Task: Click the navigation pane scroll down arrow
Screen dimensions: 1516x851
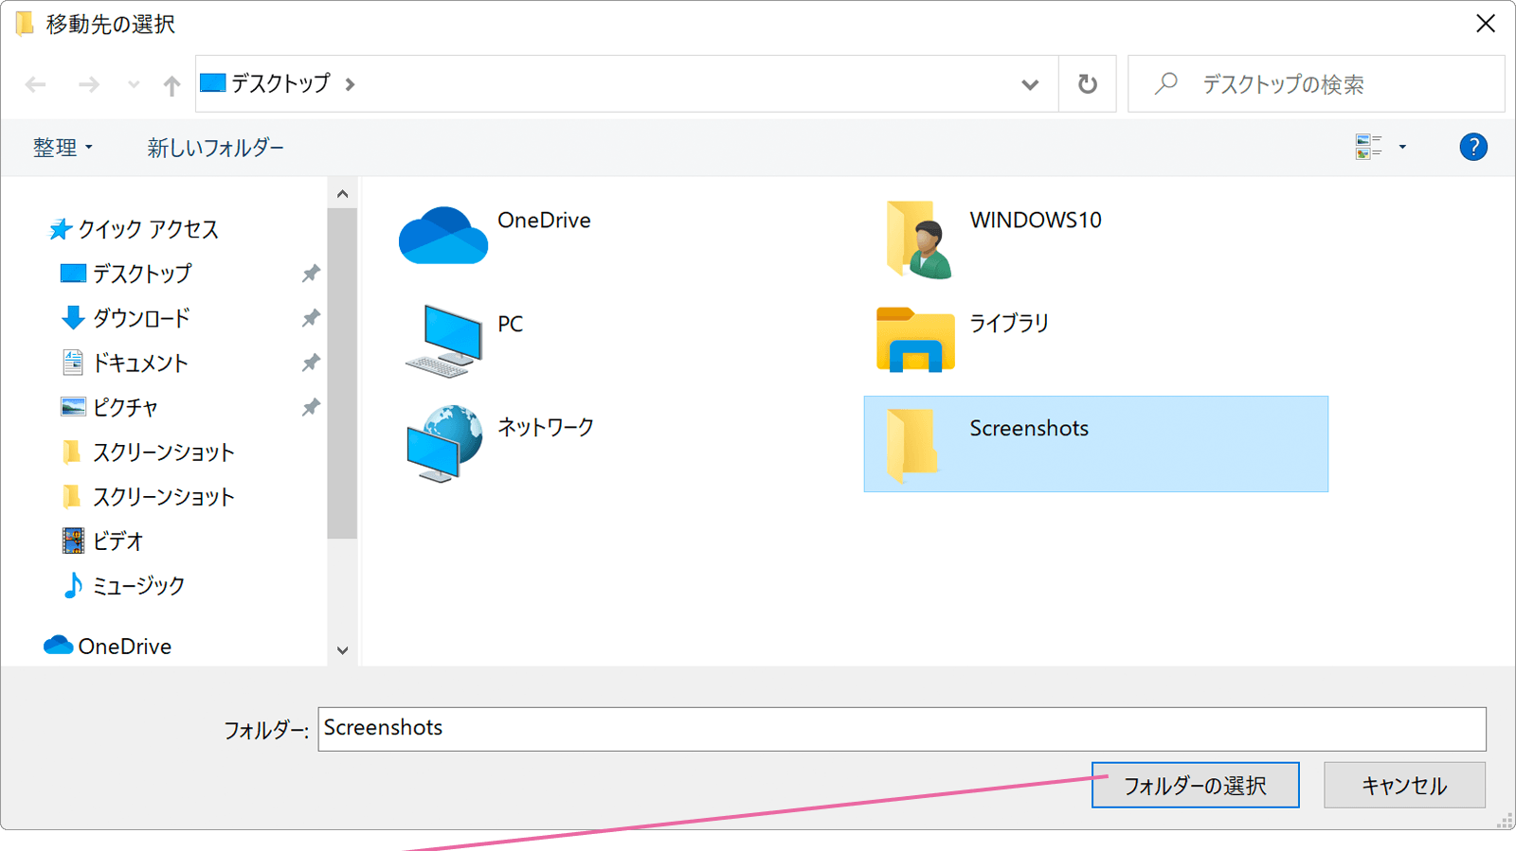Action: click(x=342, y=650)
